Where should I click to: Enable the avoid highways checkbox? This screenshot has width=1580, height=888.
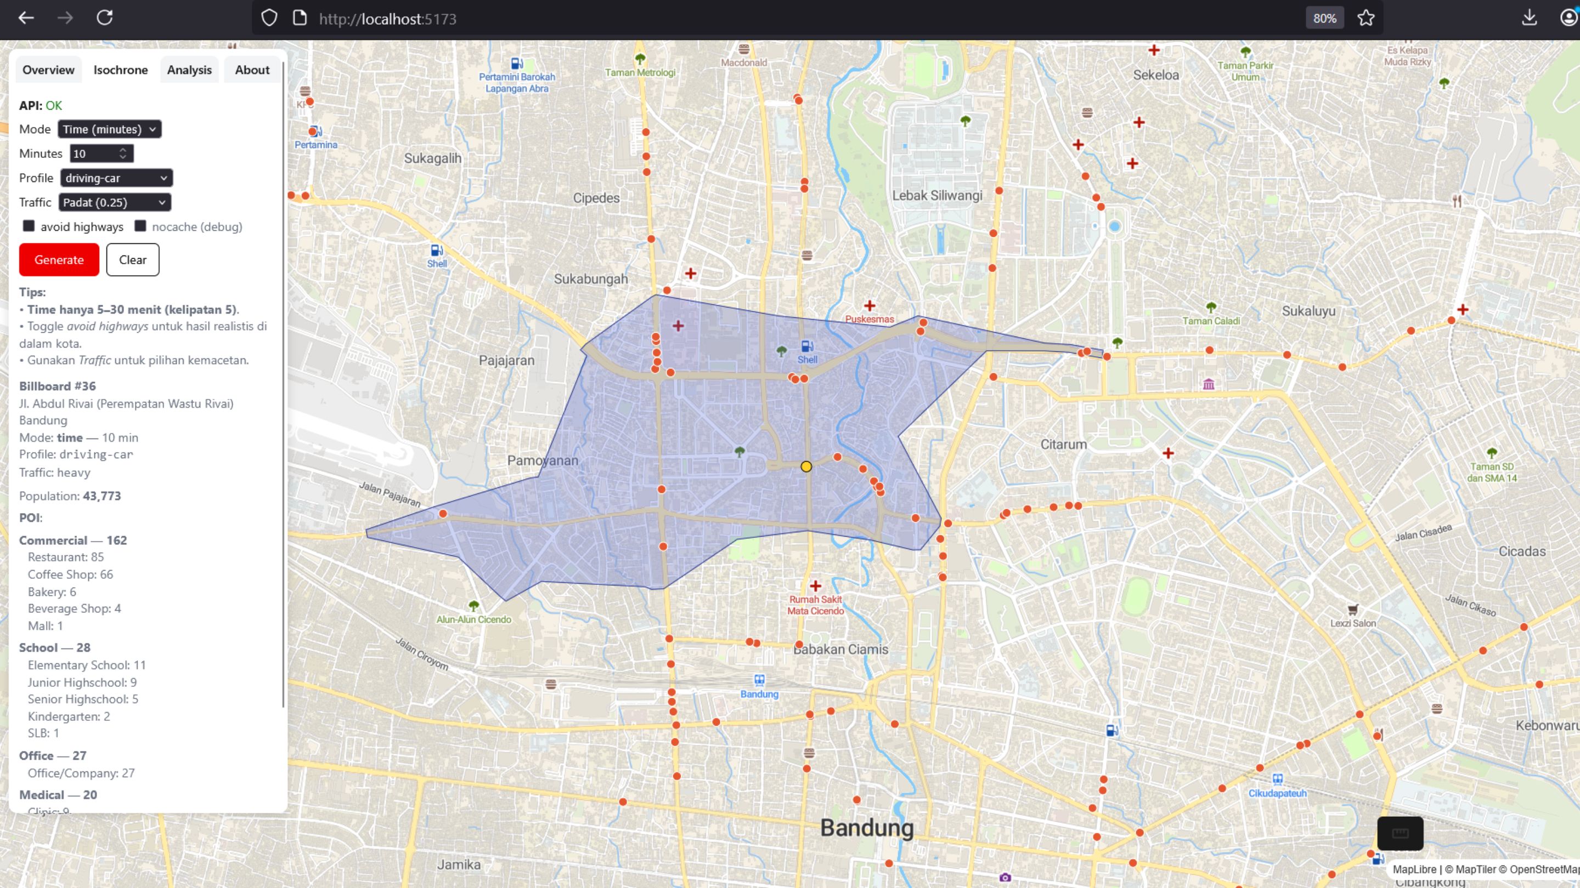pos(30,226)
